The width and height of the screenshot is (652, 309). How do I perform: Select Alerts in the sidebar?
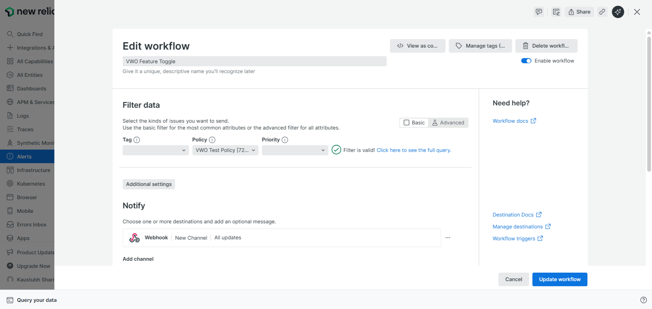(27, 156)
